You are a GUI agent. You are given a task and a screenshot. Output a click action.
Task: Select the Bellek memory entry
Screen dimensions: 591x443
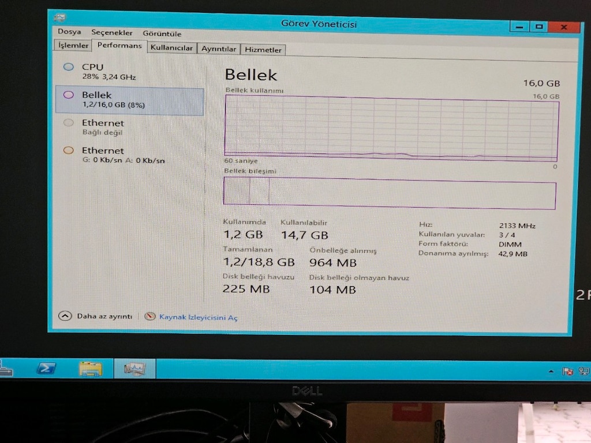(x=129, y=100)
